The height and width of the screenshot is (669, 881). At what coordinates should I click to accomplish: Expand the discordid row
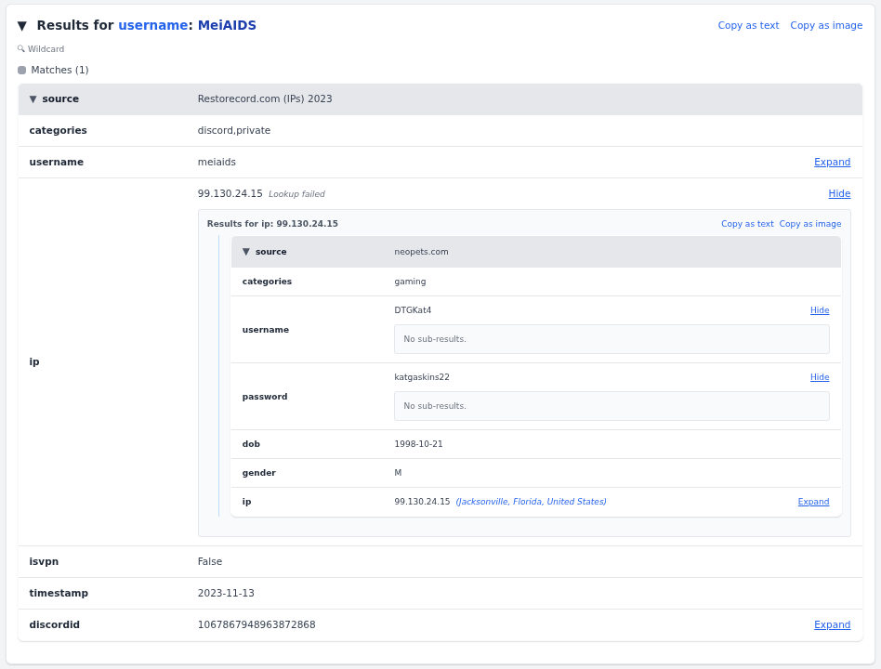tap(832, 625)
